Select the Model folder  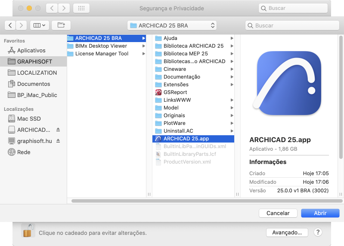click(x=193, y=108)
